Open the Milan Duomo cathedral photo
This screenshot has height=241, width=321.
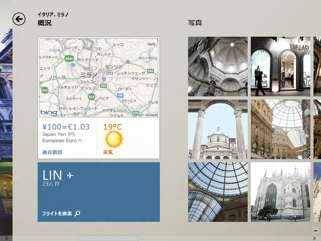click(280, 192)
